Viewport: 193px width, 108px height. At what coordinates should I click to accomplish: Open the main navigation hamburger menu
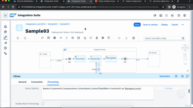tap(5, 15)
